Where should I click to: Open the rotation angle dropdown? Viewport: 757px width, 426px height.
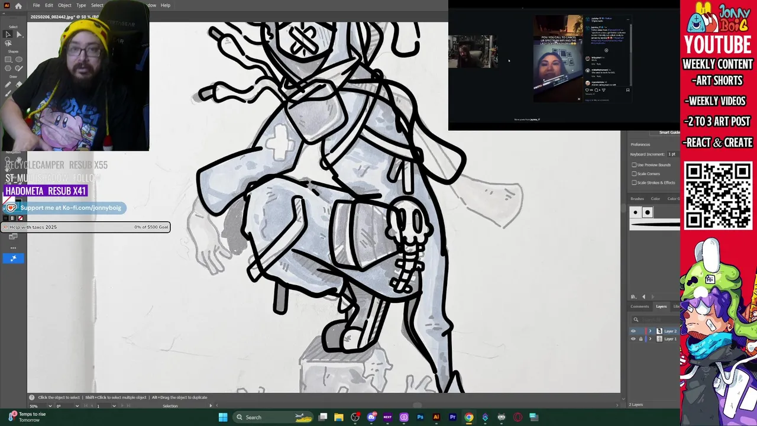pyautogui.click(x=77, y=406)
